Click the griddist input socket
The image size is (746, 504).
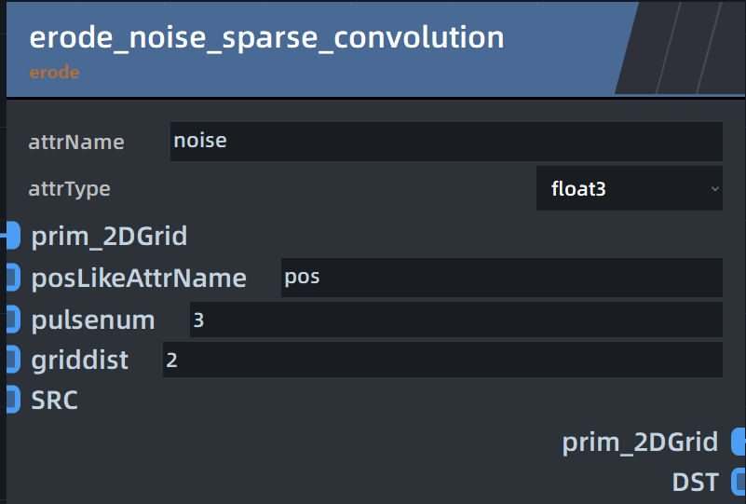[13, 360]
